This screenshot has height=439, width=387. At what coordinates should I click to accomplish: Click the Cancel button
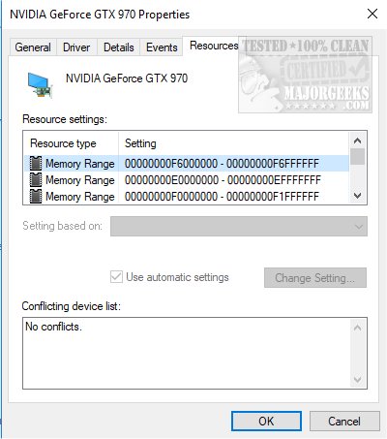344,422
